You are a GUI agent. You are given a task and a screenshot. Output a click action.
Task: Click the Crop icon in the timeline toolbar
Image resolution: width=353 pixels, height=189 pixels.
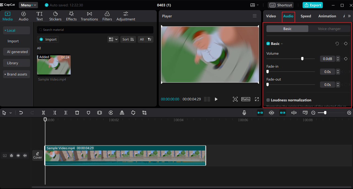point(144,113)
